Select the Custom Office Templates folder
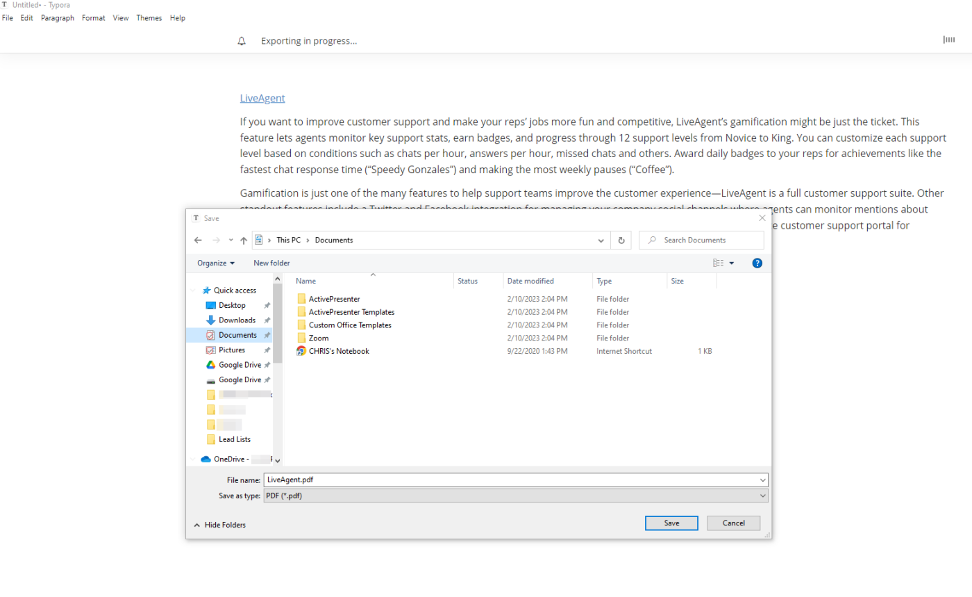Screen dimensions: 972x597 coord(344,325)
